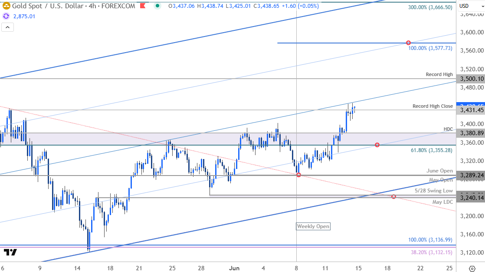Viewport: 485px width, 272px height.
Task: Click the 3,380.89 HDC price label
Action: click(x=471, y=133)
